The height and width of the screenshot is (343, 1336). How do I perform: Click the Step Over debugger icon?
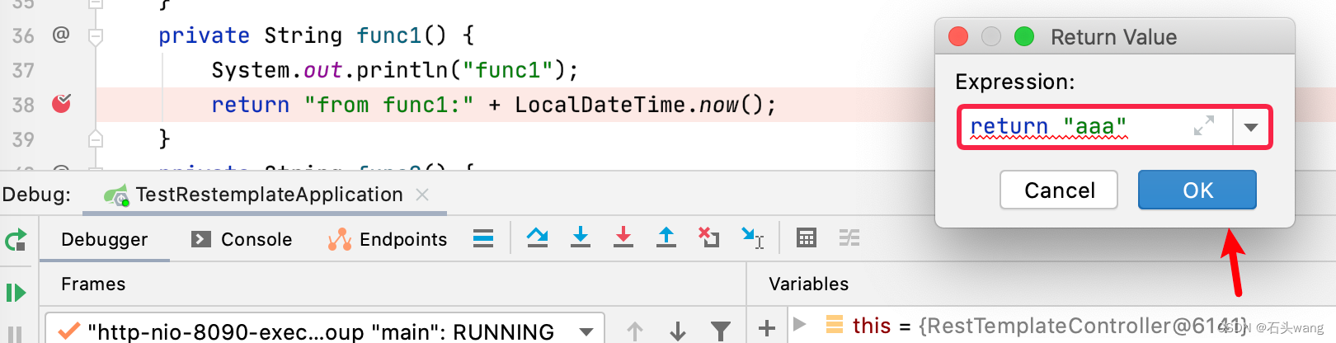point(538,238)
